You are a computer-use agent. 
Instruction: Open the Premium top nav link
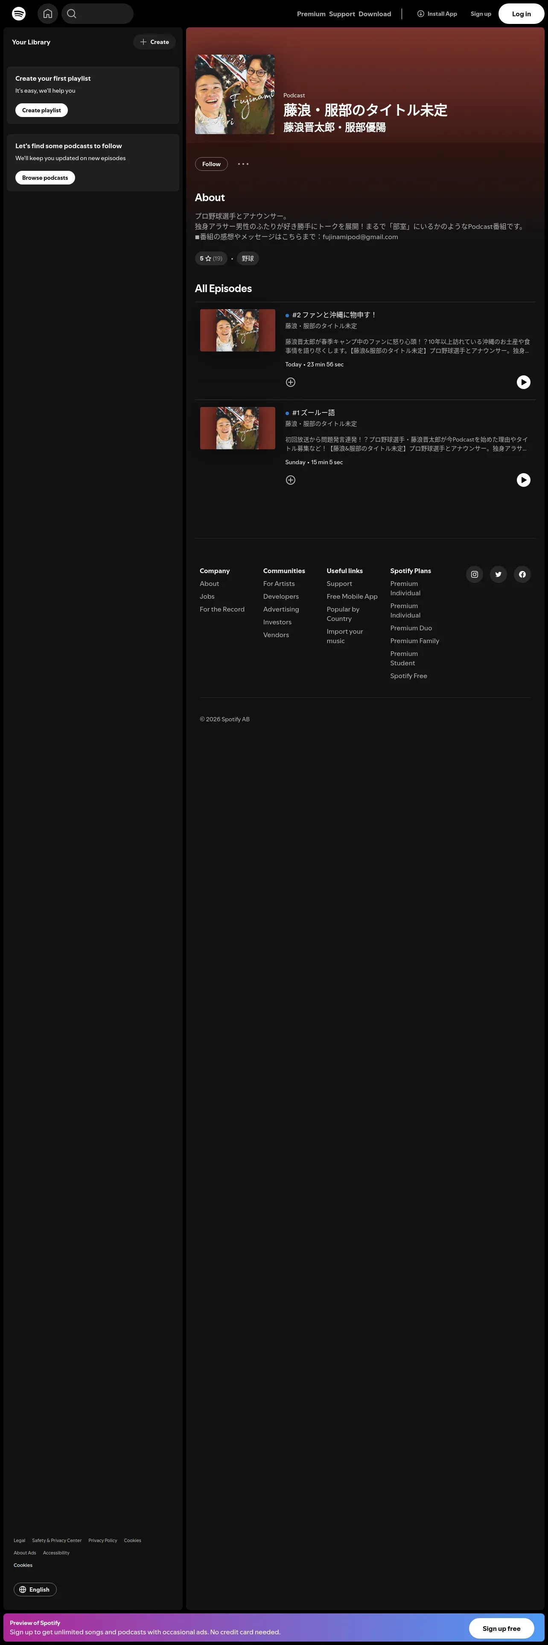click(x=311, y=14)
